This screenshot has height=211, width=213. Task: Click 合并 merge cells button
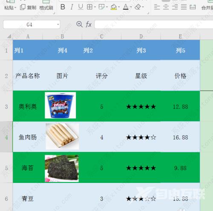click(207, 8)
